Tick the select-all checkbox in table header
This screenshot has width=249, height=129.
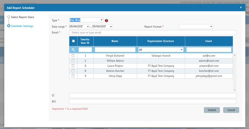(x=73, y=41)
